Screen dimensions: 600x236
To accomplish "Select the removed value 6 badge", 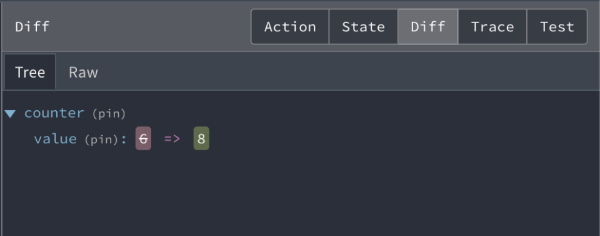I will click(x=143, y=138).
